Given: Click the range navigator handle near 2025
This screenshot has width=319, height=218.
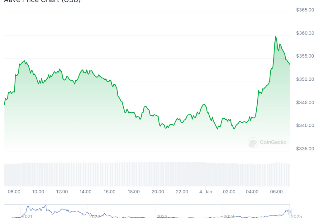Looking at the screenshot, I should point(290,212).
